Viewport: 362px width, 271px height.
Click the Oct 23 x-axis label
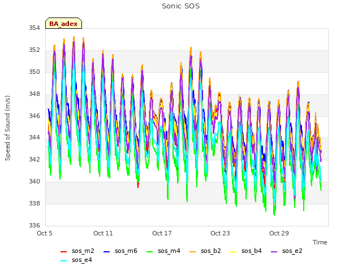pyautogui.click(x=220, y=233)
